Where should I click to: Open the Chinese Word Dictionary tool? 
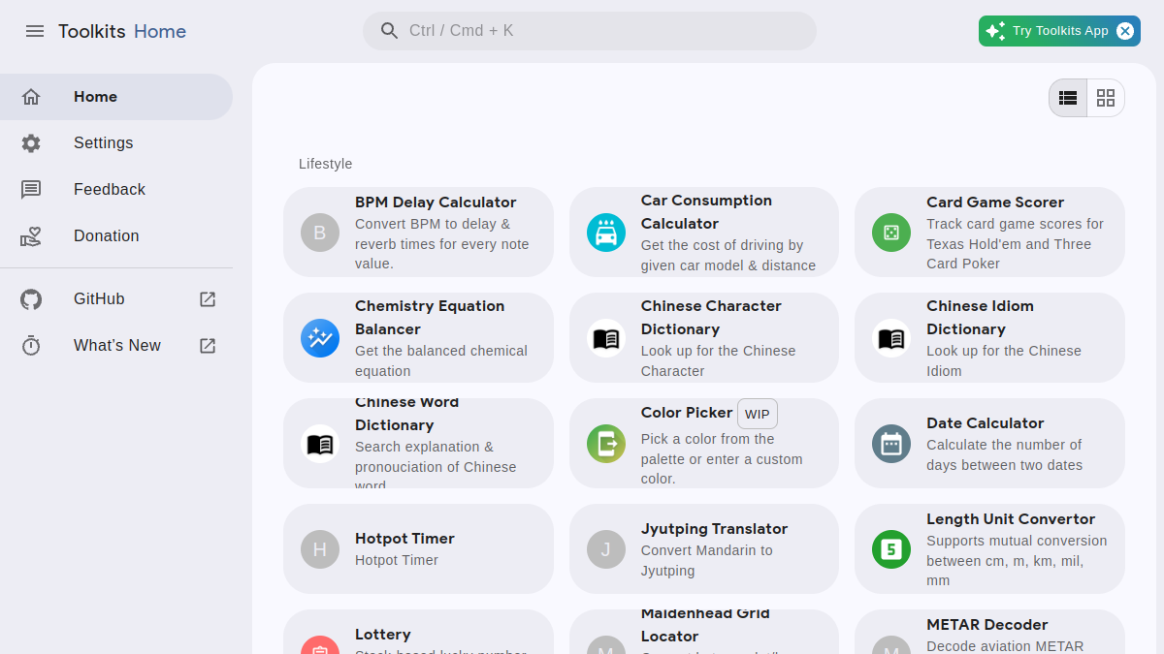(x=418, y=444)
